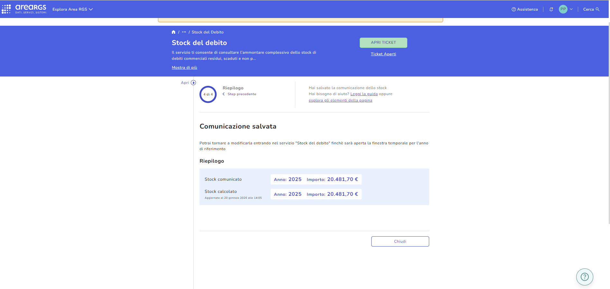Image resolution: width=610 pixels, height=289 pixels.
Task: Click the home breadcrumb icon
Action: 173,32
